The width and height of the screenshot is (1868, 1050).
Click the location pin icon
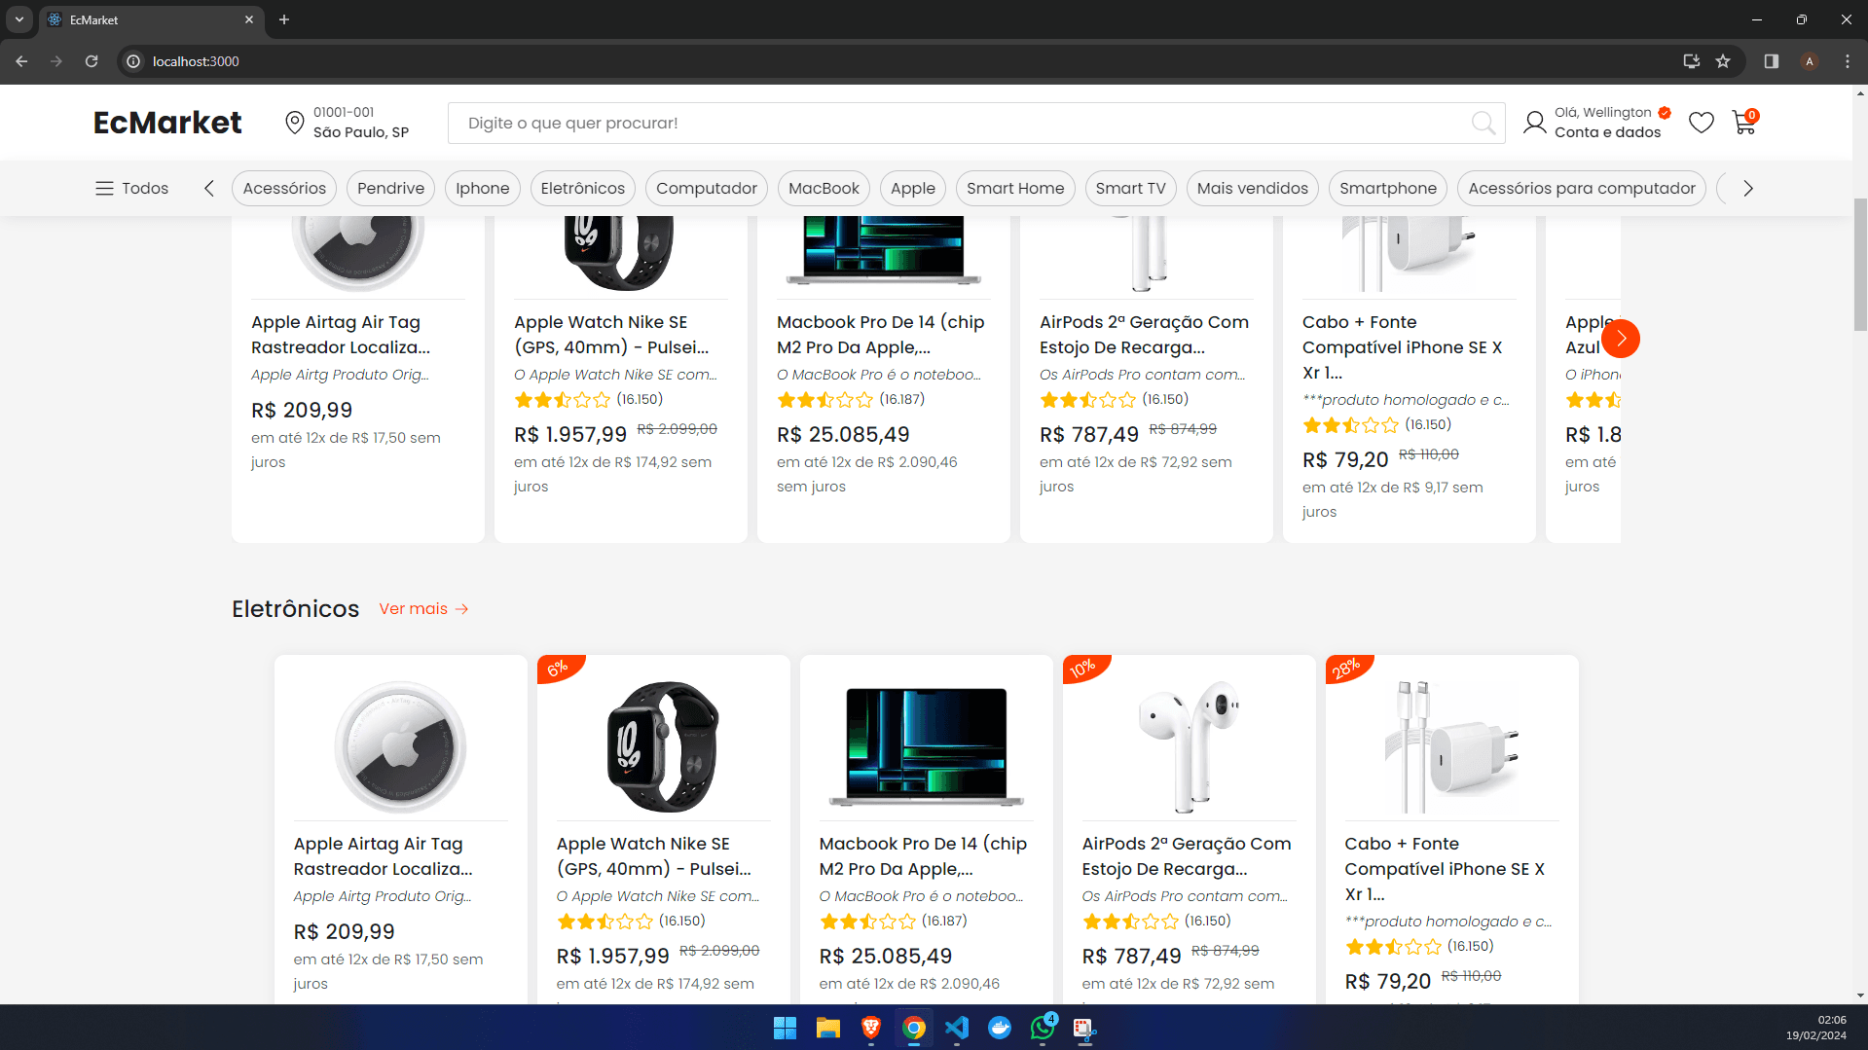point(294,123)
